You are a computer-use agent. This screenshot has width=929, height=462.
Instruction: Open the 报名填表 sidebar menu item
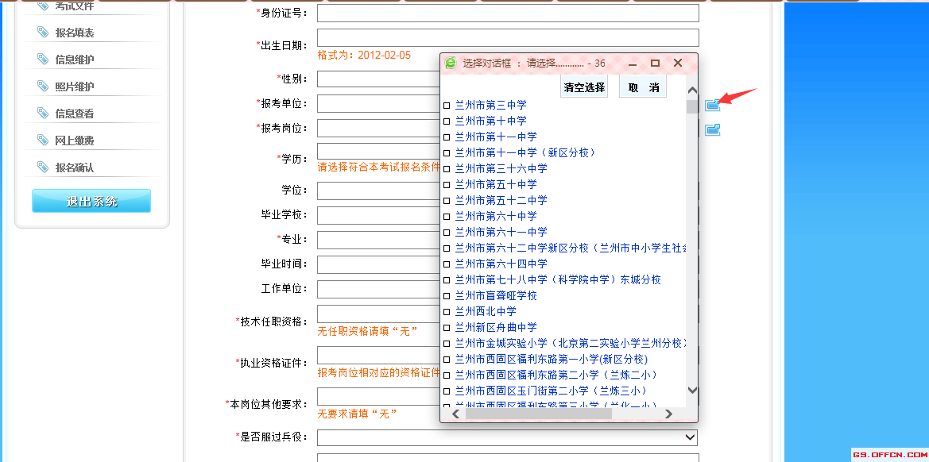75,33
